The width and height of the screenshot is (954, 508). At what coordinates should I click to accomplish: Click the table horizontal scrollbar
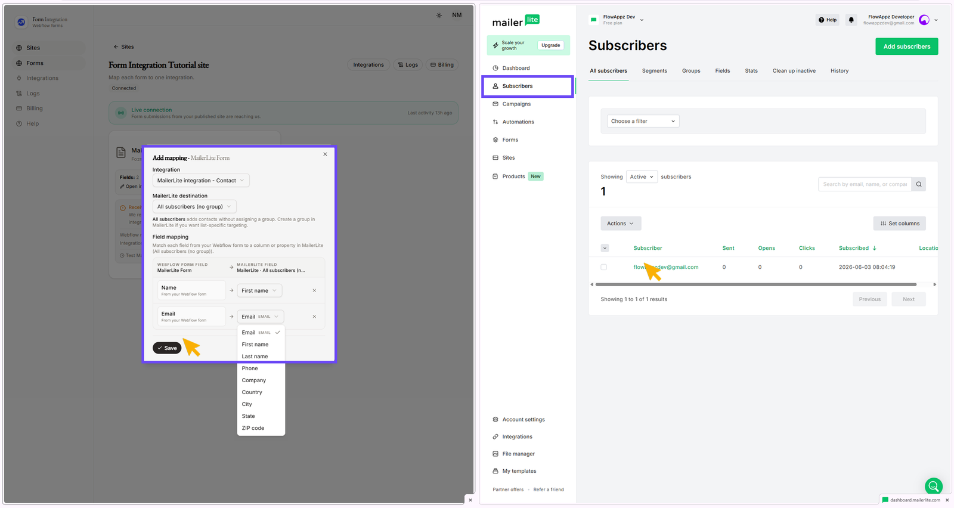[x=756, y=284]
